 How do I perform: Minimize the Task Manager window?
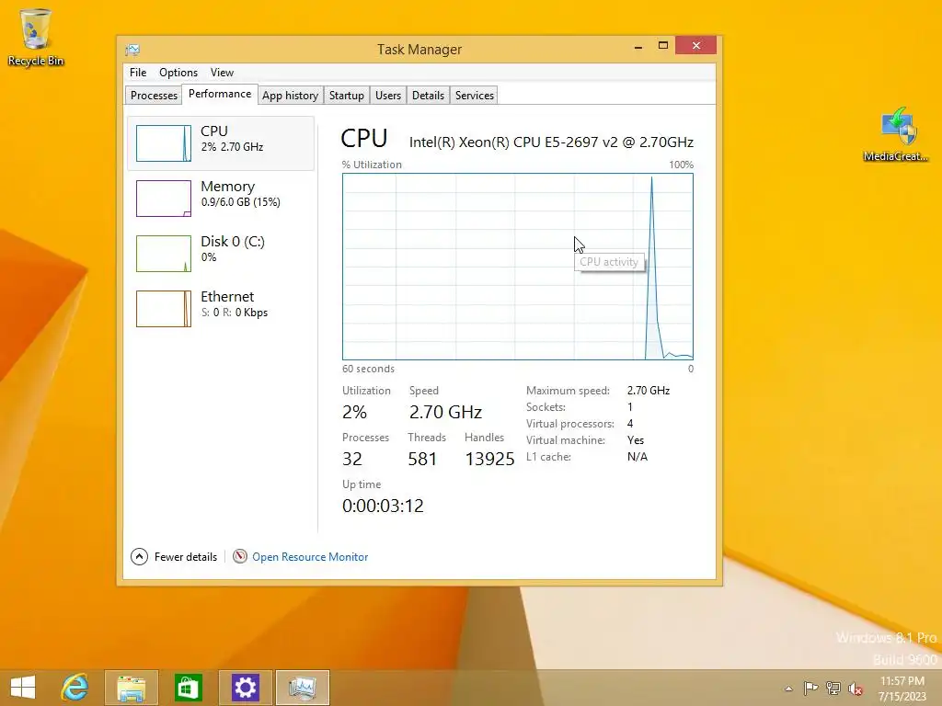pyautogui.click(x=638, y=46)
